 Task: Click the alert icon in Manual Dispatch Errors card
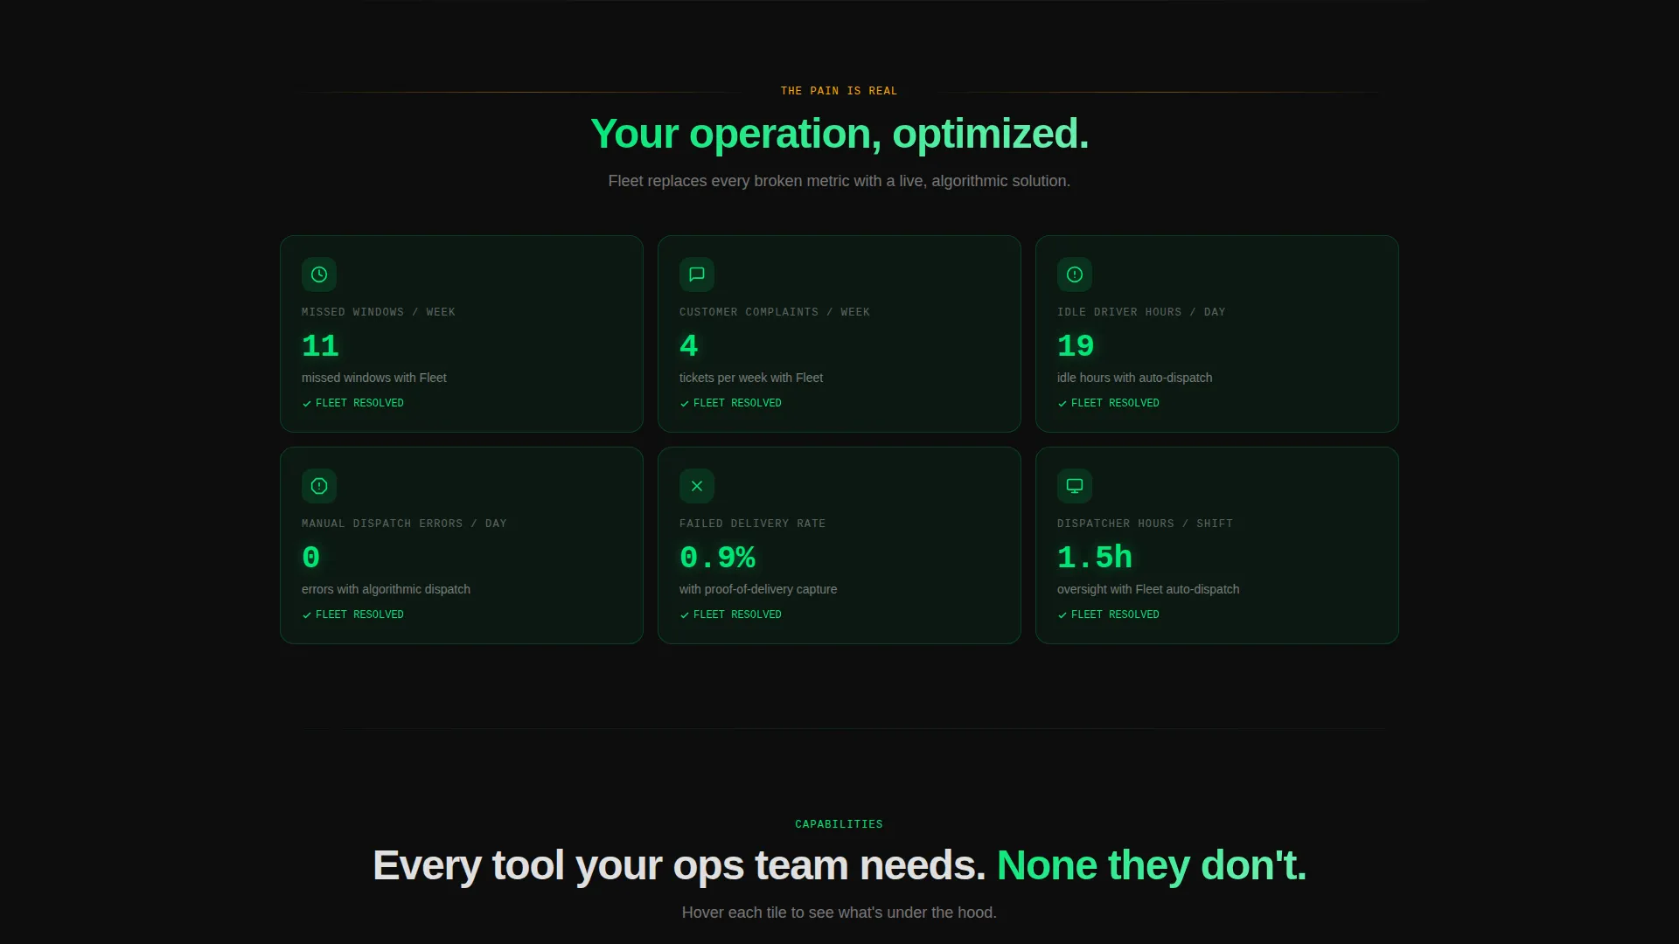319,486
